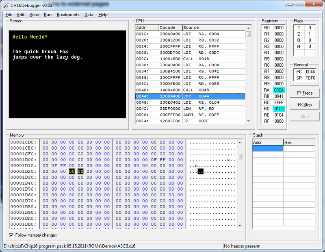
Task: Toggle Follow memory changes checkbox
Action: click(x=11, y=235)
